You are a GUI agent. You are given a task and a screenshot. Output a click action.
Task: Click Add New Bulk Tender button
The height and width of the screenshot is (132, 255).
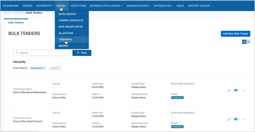point(235,34)
